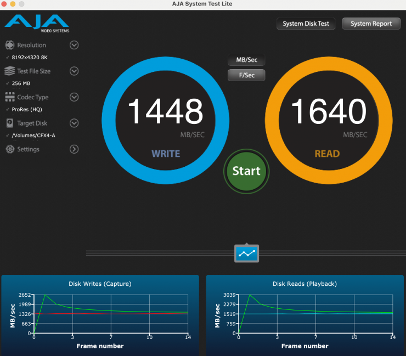Screen dimensions: 406x356
Task: Click the Resolution monitor icon
Action: [9, 45]
